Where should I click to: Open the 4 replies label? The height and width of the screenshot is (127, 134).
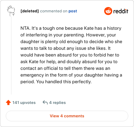point(58,103)
